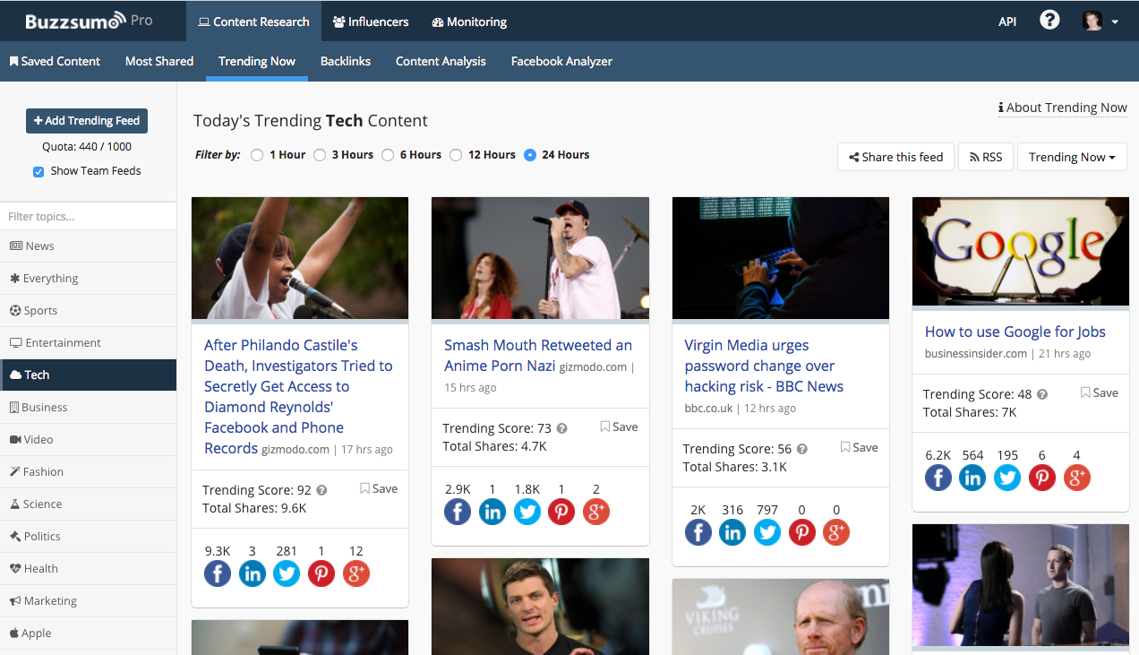Save the Virgin Media article
Viewport: 1139px width, 655px height.
pos(860,447)
